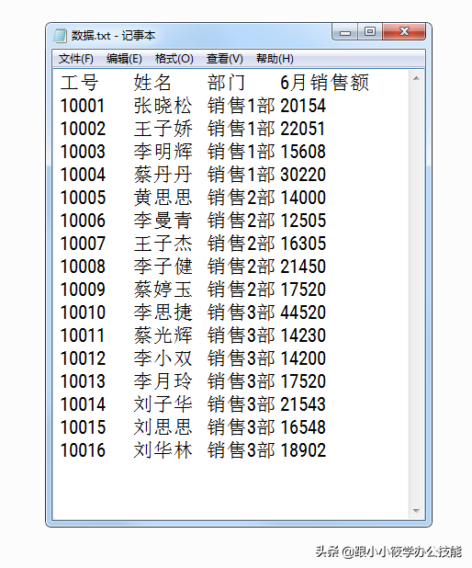Click the name 王子杰

[163, 244]
